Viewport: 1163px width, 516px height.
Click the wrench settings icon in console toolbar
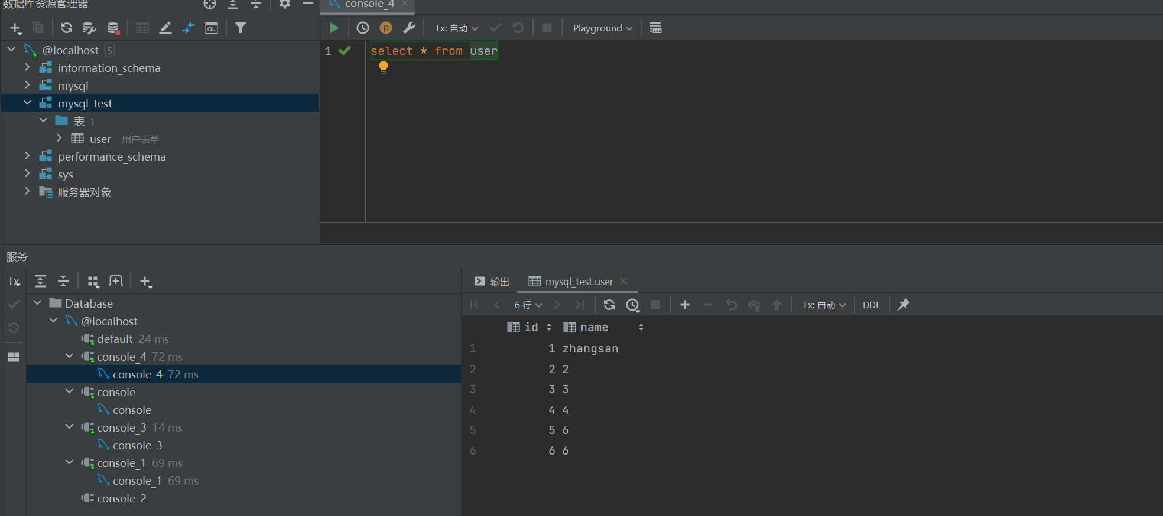pyautogui.click(x=409, y=28)
